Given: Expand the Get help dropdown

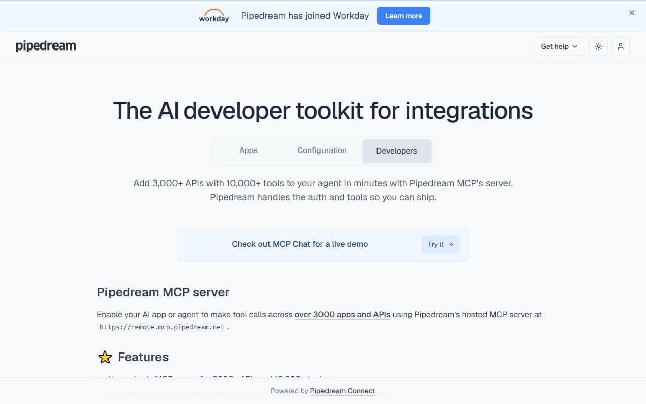Looking at the screenshot, I should 560,46.
